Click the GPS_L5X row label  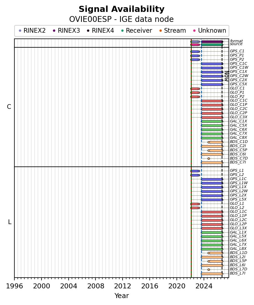click(238, 199)
